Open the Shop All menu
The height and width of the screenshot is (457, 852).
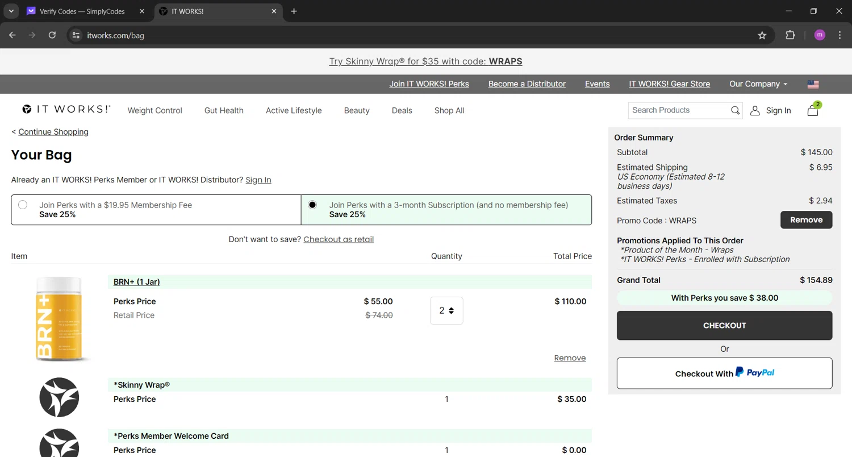pos(449,111)
